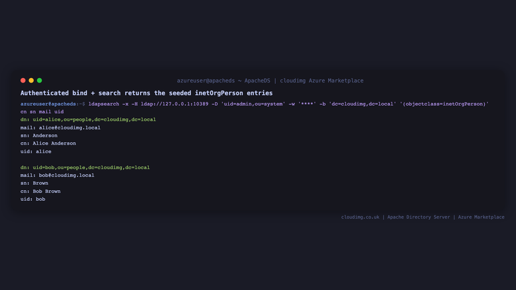This screenshot has width=516, height=290.
Task: Click 'mail: alice@cloudimg.local'
Action: tap(60, 127)
